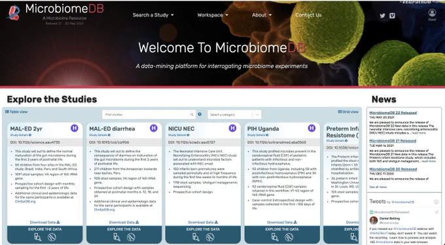Image resolution: width=445 pixels, height=245 pixels.
Task: Click the Find studies search field
Action: click(x=149, y=115)
